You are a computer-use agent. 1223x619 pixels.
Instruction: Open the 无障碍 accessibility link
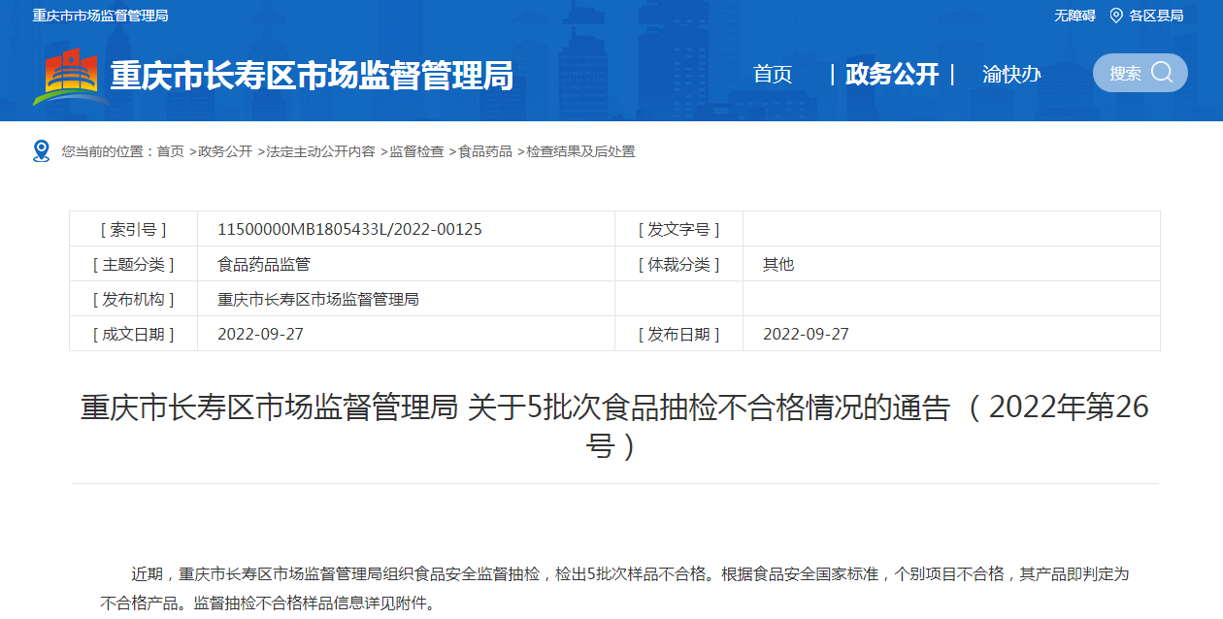(x=1074, y=16)
